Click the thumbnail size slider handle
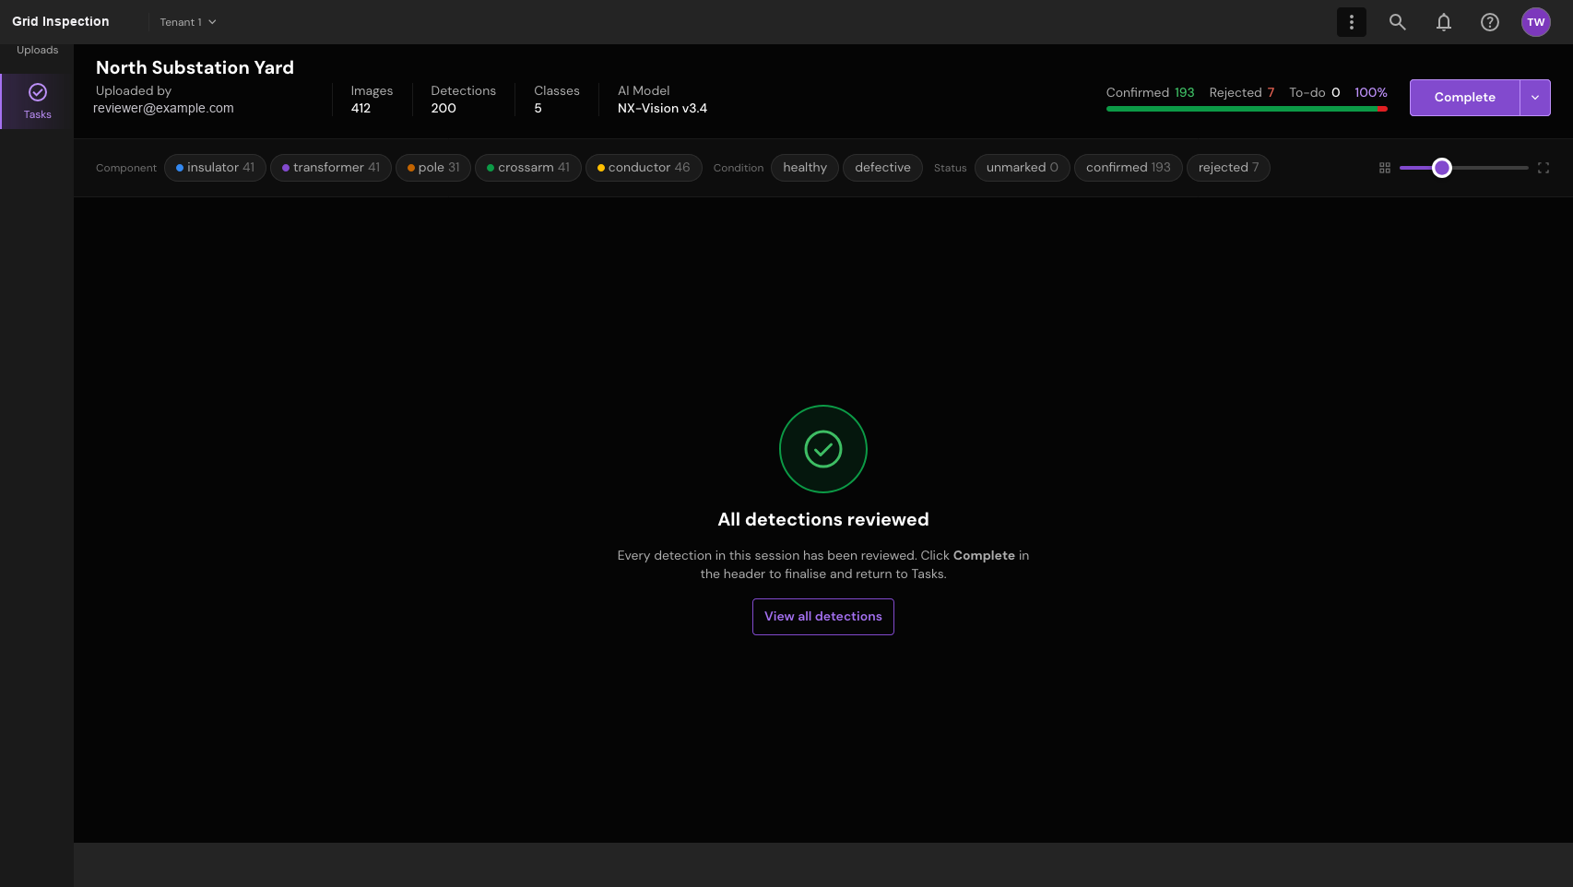1573x887 pixels. point(1442,168)
